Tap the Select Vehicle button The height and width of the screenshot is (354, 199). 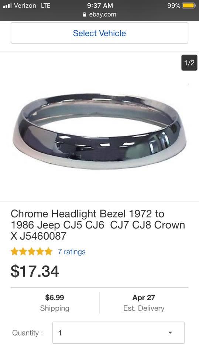(99, 33)
